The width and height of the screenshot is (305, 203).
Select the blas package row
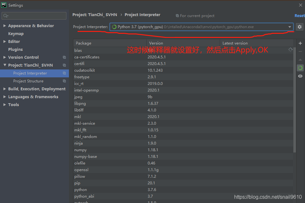point(183,51)
